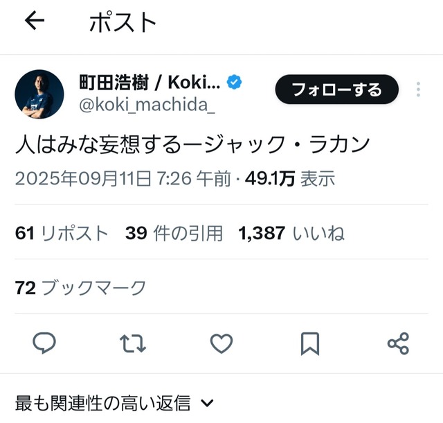The image size is (443, 423).
Task: Open the share icon
Action: click(x=398, y=343)
